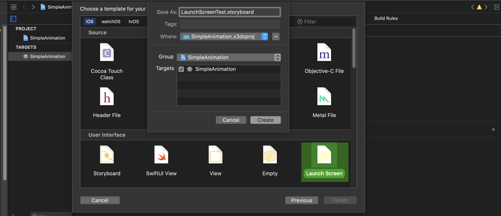The image size is (501, 216).
Task: Click the Finish button
Action: [340, 200]
